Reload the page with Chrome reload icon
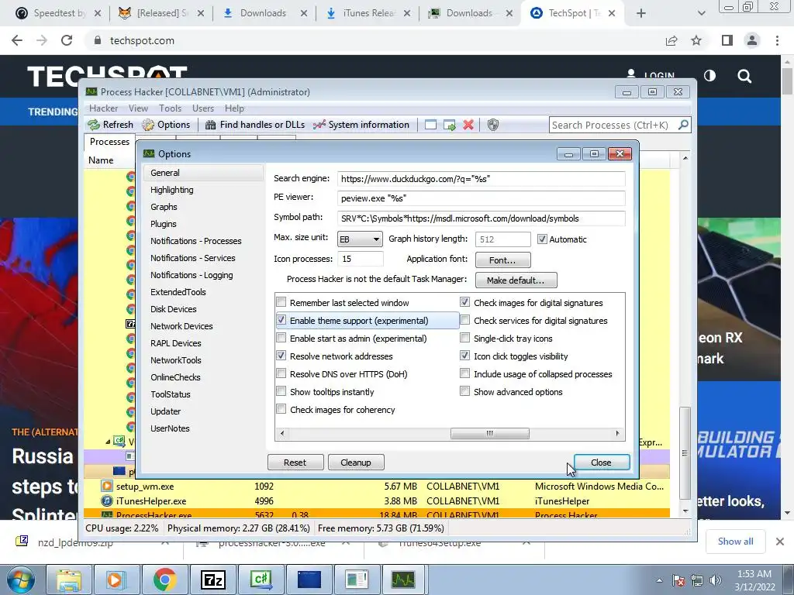 coord(67,40)
